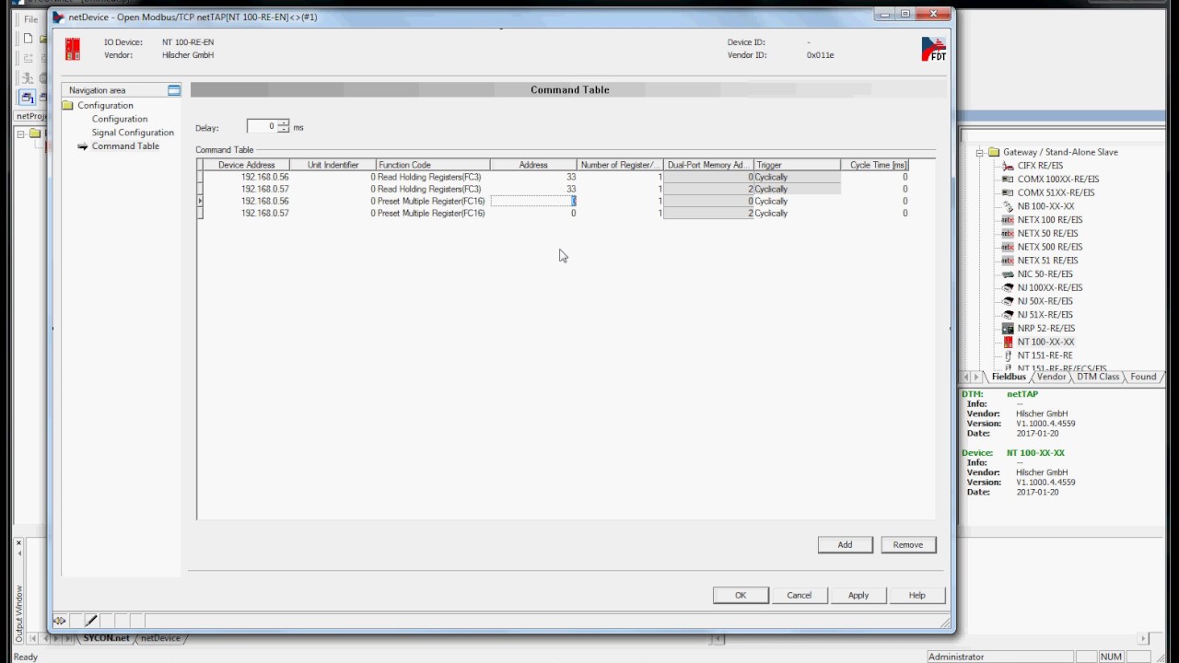1179x663 pixels.
Task: Switch to the Vendor catalog tab
Action: click(x=1051, y=377)
